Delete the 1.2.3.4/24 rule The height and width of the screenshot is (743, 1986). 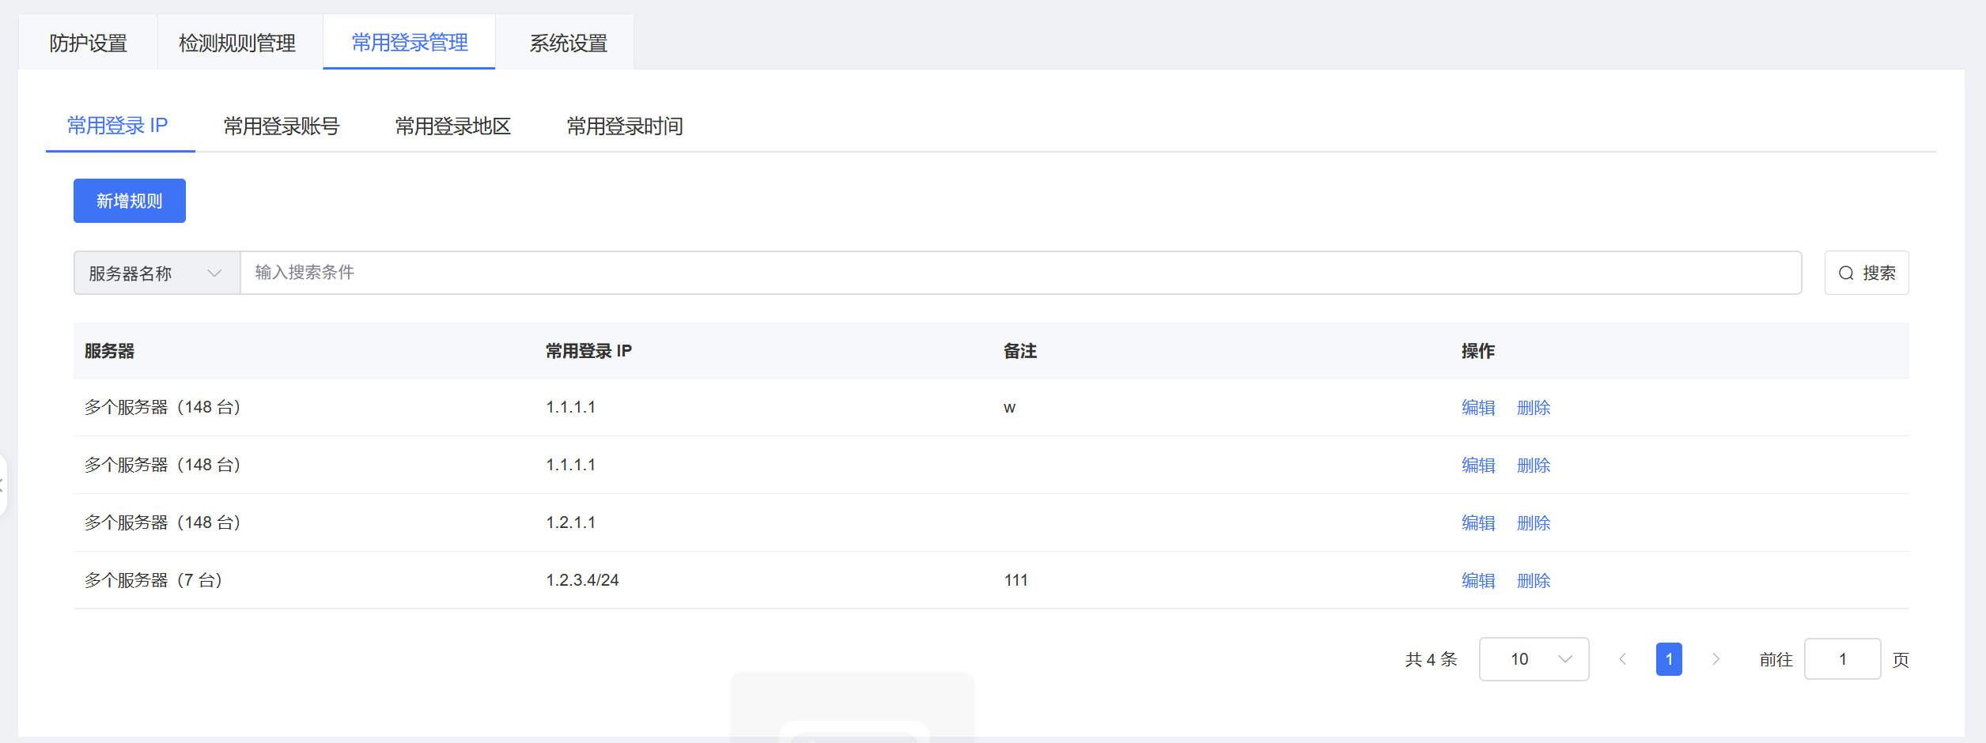point(1534,580)
